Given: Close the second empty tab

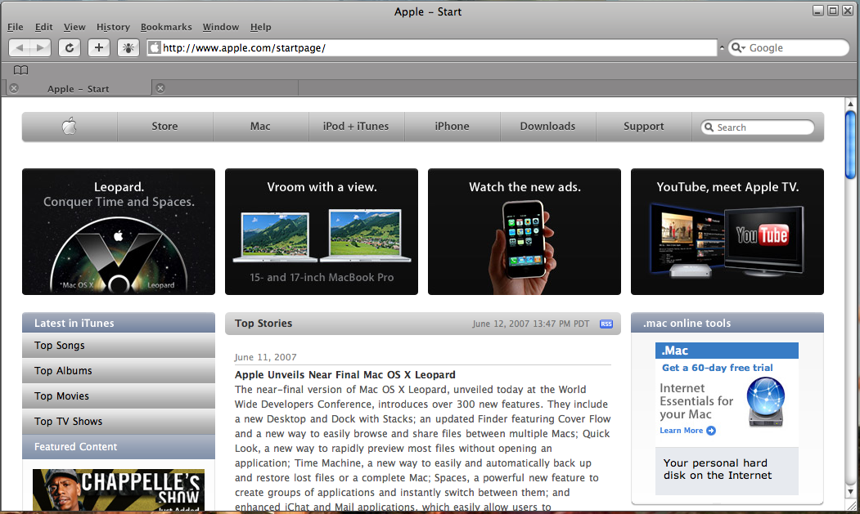Looking at the screenshot, I should [160, 88].
